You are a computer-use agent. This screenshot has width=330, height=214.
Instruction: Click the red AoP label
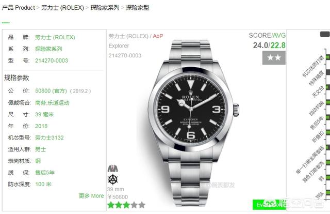point(158,36)
